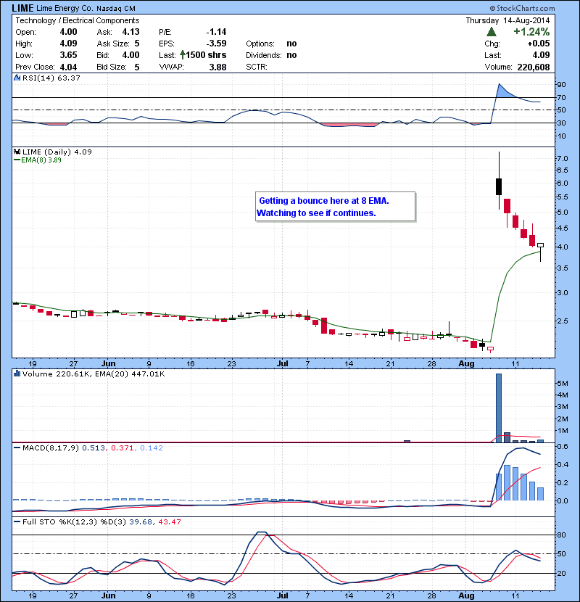The image size is (580, 602).
Task: Click the P/E value -1.14
Action: (216, 32)
